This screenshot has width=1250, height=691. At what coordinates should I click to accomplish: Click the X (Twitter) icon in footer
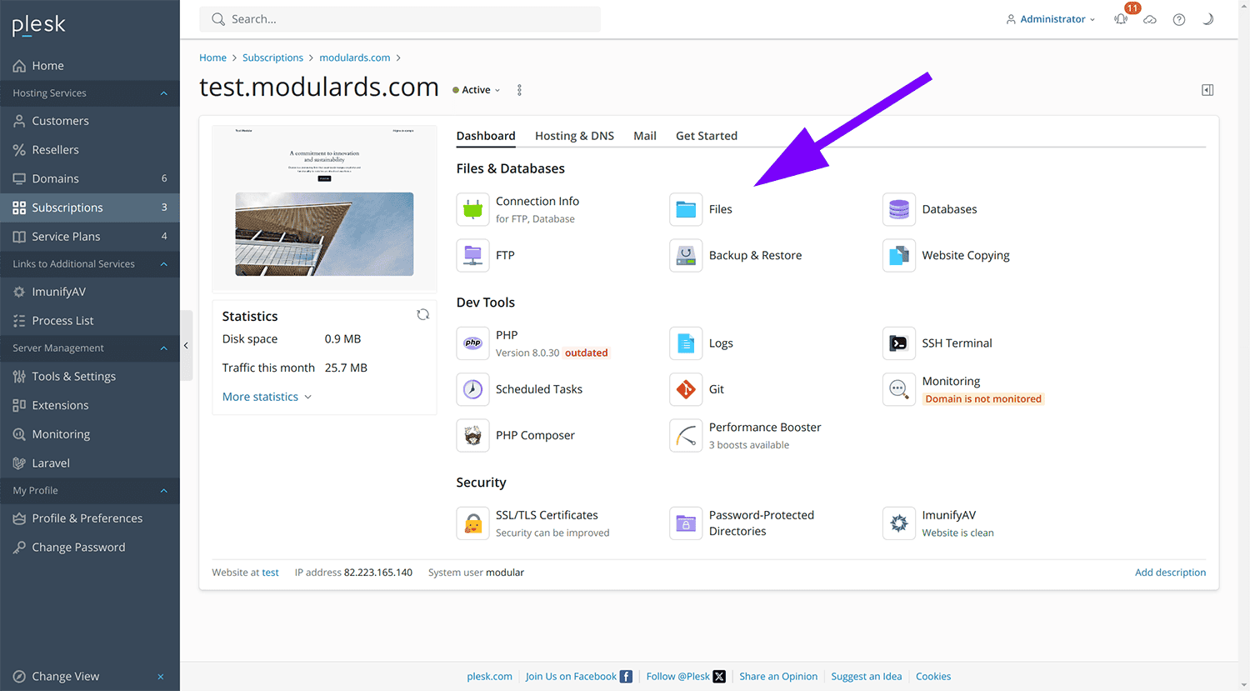coord(719,676)
